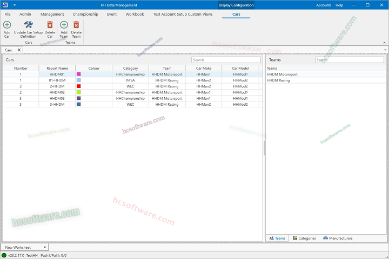Viewport: 389px width, 259px height.
Task: Click the Push/Pull 0/0 status text
Action: click(53, 255)
